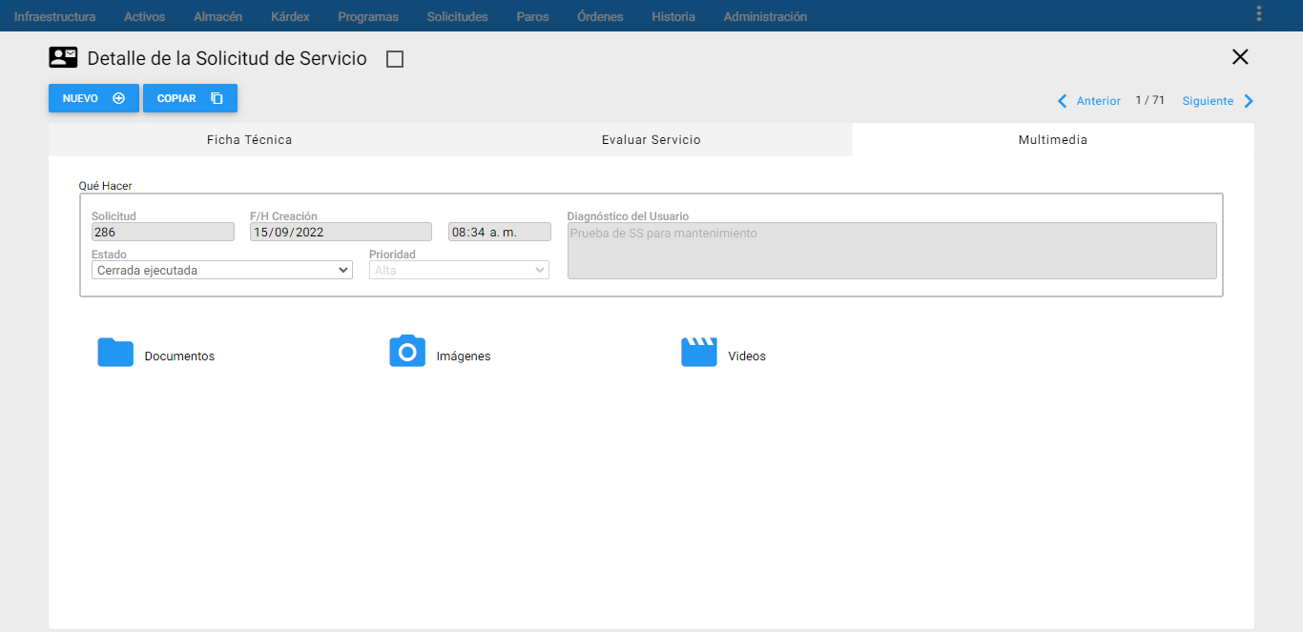The height and width of the screenshot is (632, 1303).
Task: Click the creation date field 15/09/2022
Action: (x=341, y=232)
